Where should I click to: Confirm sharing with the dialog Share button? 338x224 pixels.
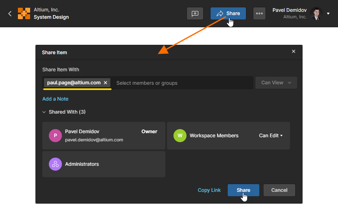click(x=243, y=190)
